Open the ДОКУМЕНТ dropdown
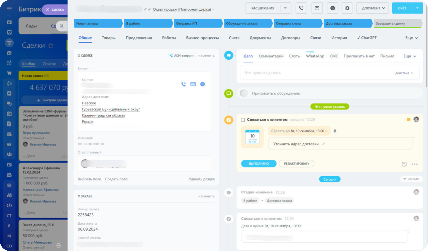The height and width of the screenshot is (251, 428). pos(370,8)
